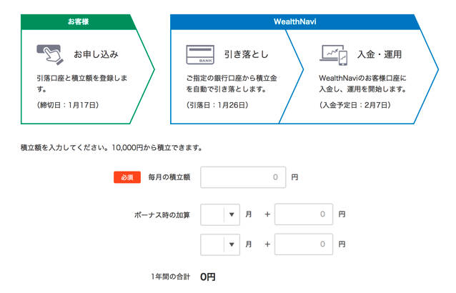Screen dimensions: 456x293
Task: Focus the 毎月の積立額 amount field
Action: (x=243, y=177)
